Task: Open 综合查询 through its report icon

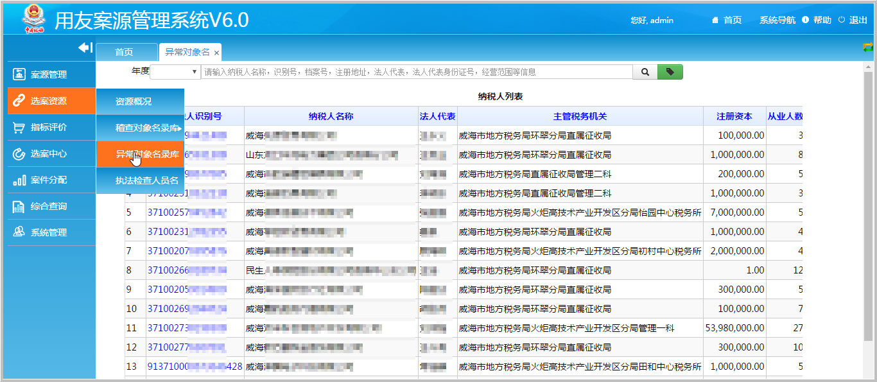Action: 19,206
